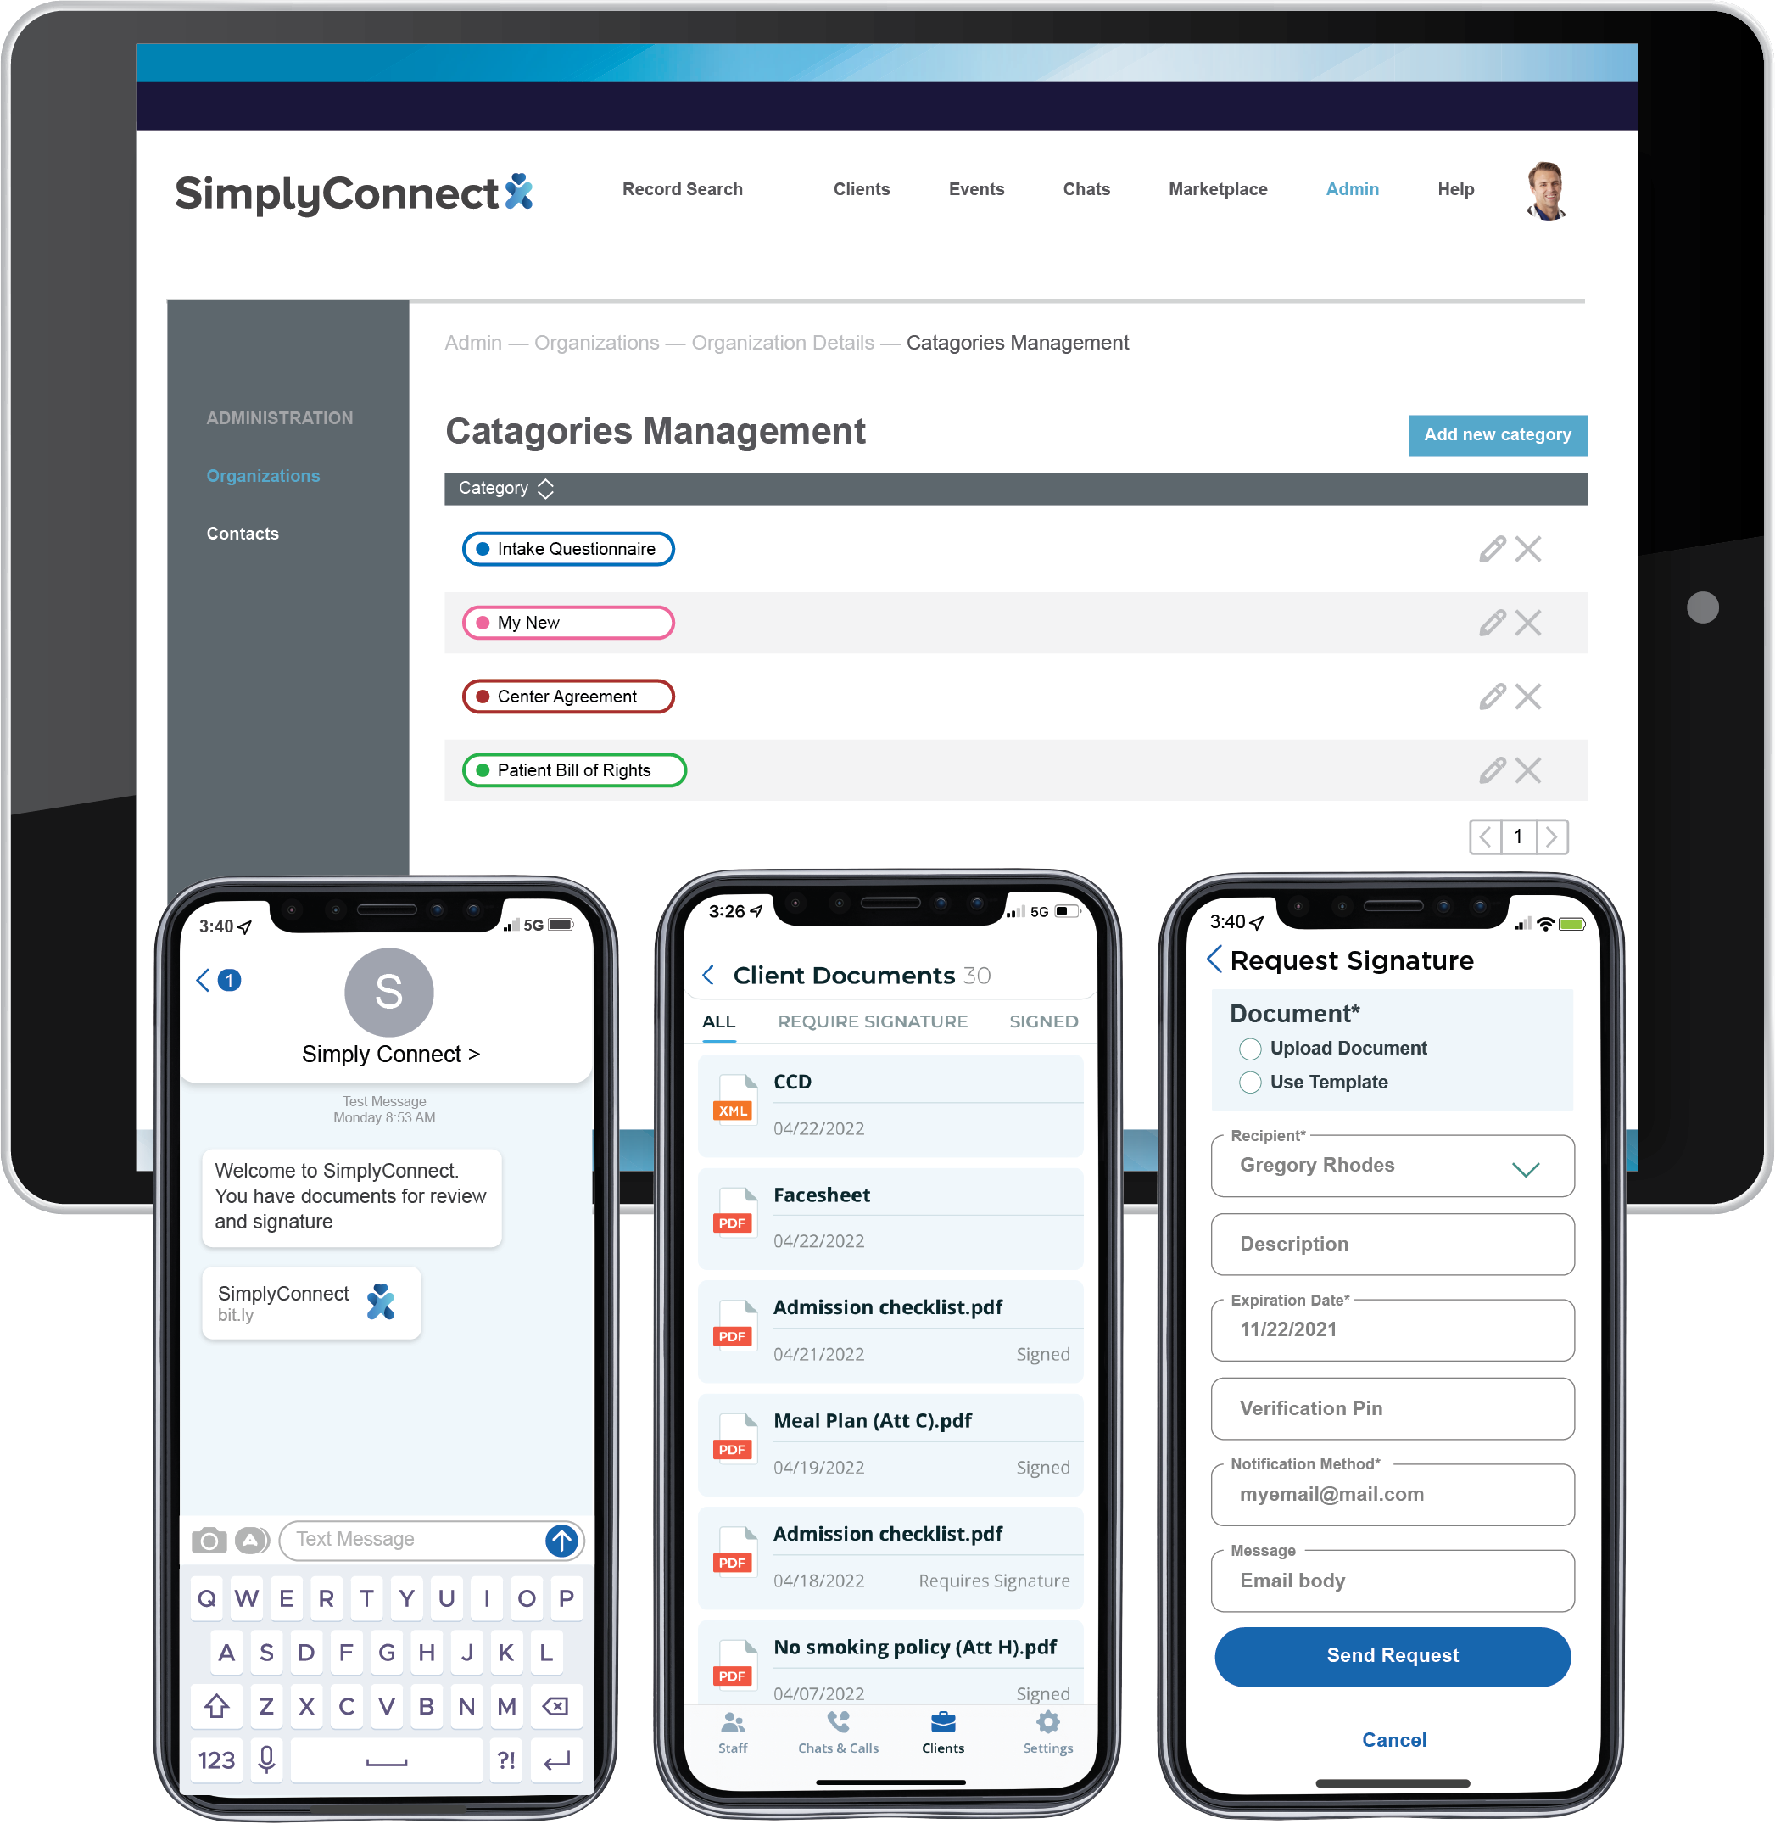Switch to the REQUIRE SIGNATURE tab
The width and height of the screenshot is (1775, 1824).
click(874, 1020)
